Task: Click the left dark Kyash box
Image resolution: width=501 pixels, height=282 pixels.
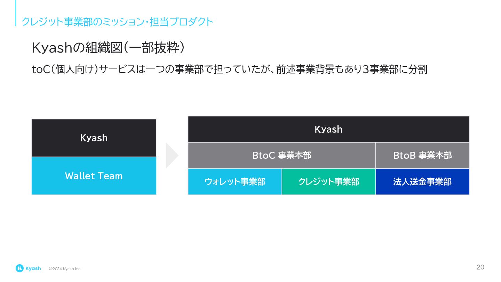Action: (94, 138)
